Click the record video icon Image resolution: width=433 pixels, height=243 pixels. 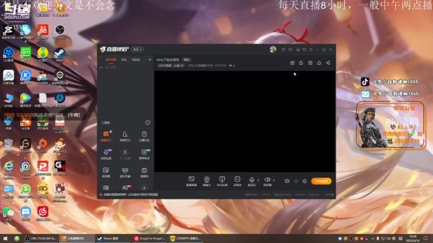287,181
